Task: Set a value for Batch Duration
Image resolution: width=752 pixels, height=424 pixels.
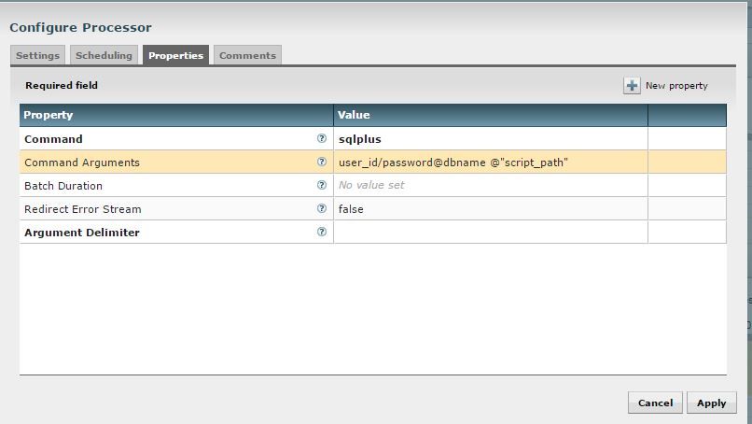Action: [x=491, y=185]
